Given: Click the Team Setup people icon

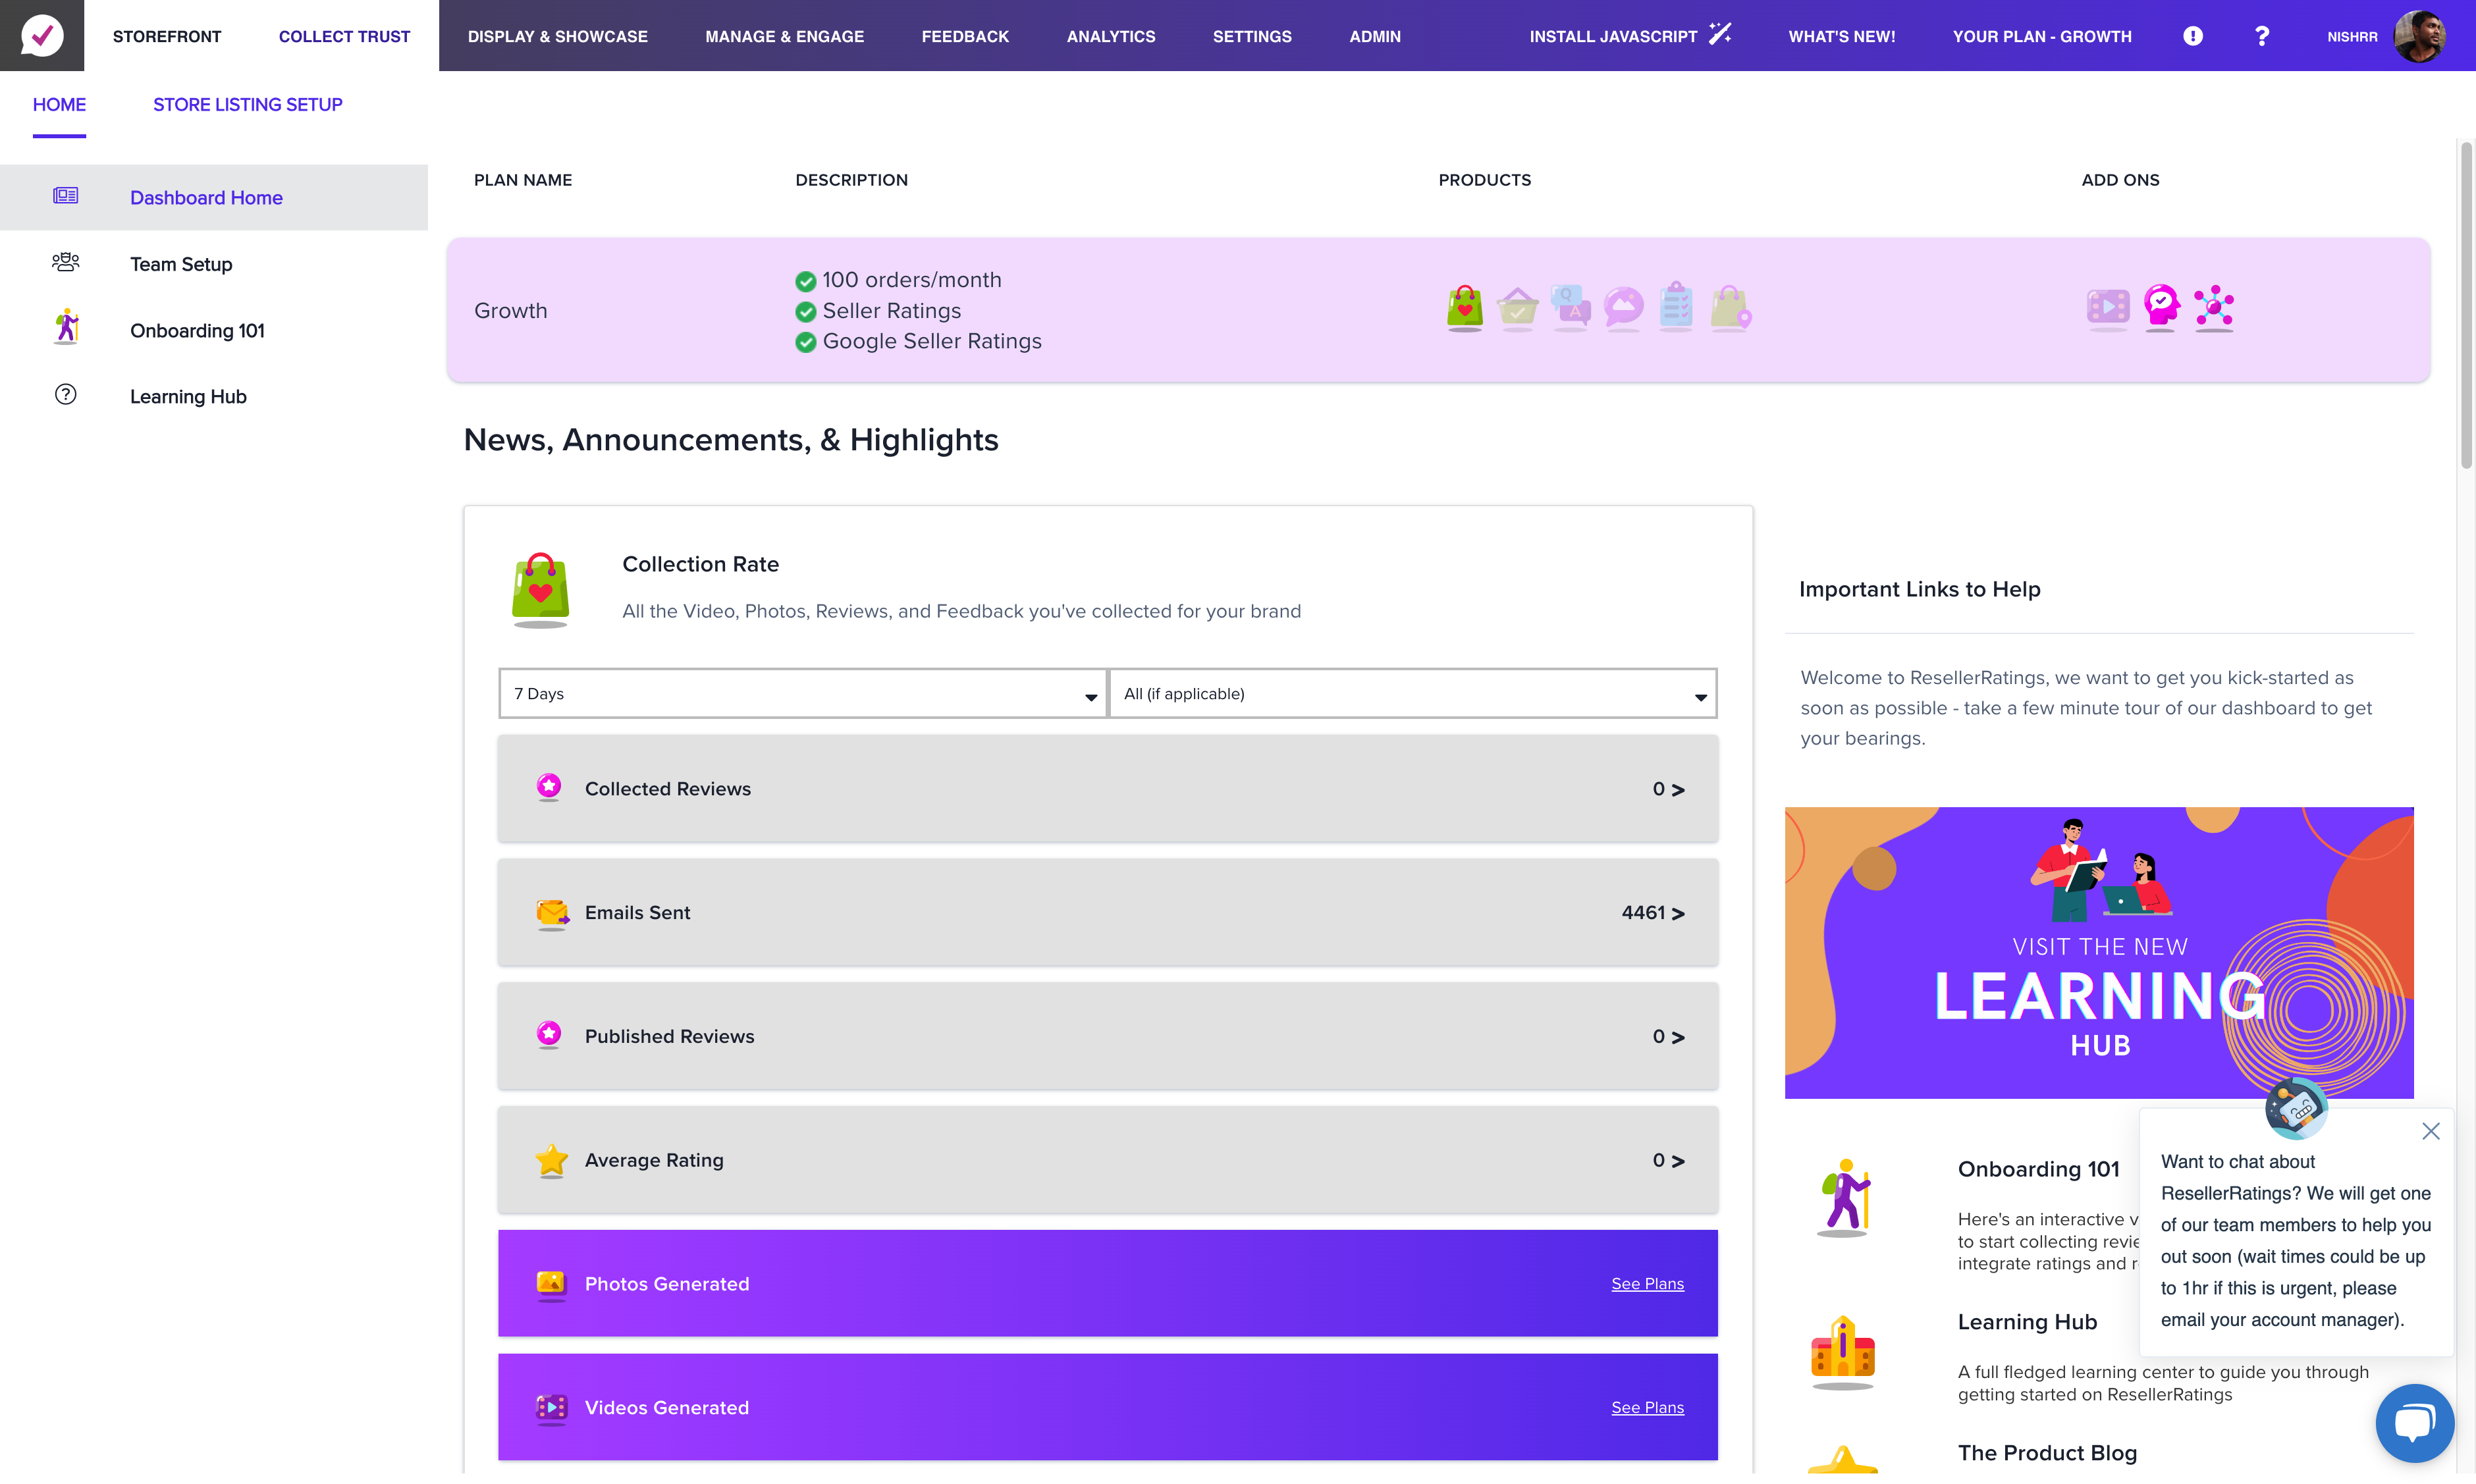Looking at the screenshot, I should click(66, 262).
